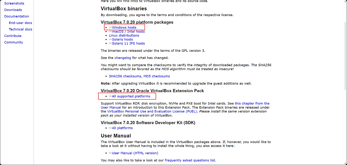Click the arrow icon before All supported platforms
This screenshot has height=165, width=347.
coord(110,96)
